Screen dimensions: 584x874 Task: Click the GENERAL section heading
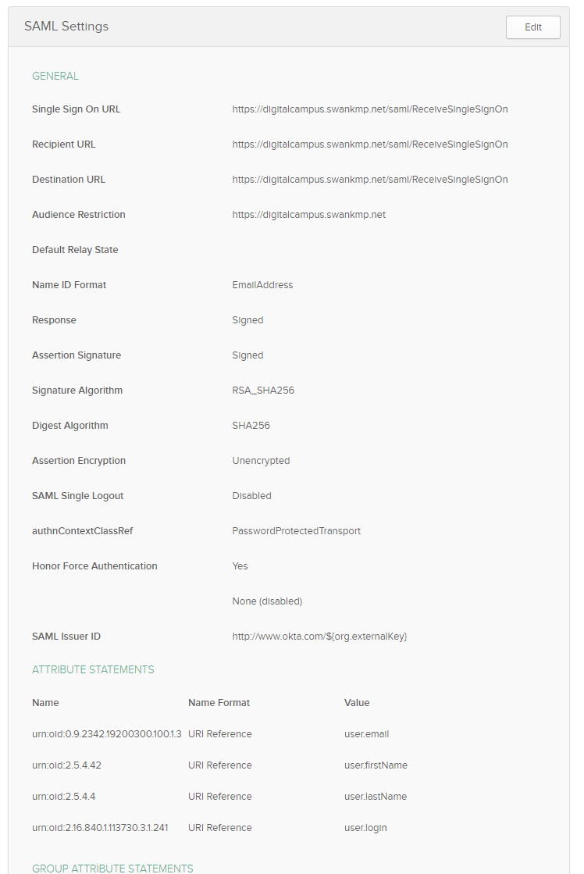55,77
